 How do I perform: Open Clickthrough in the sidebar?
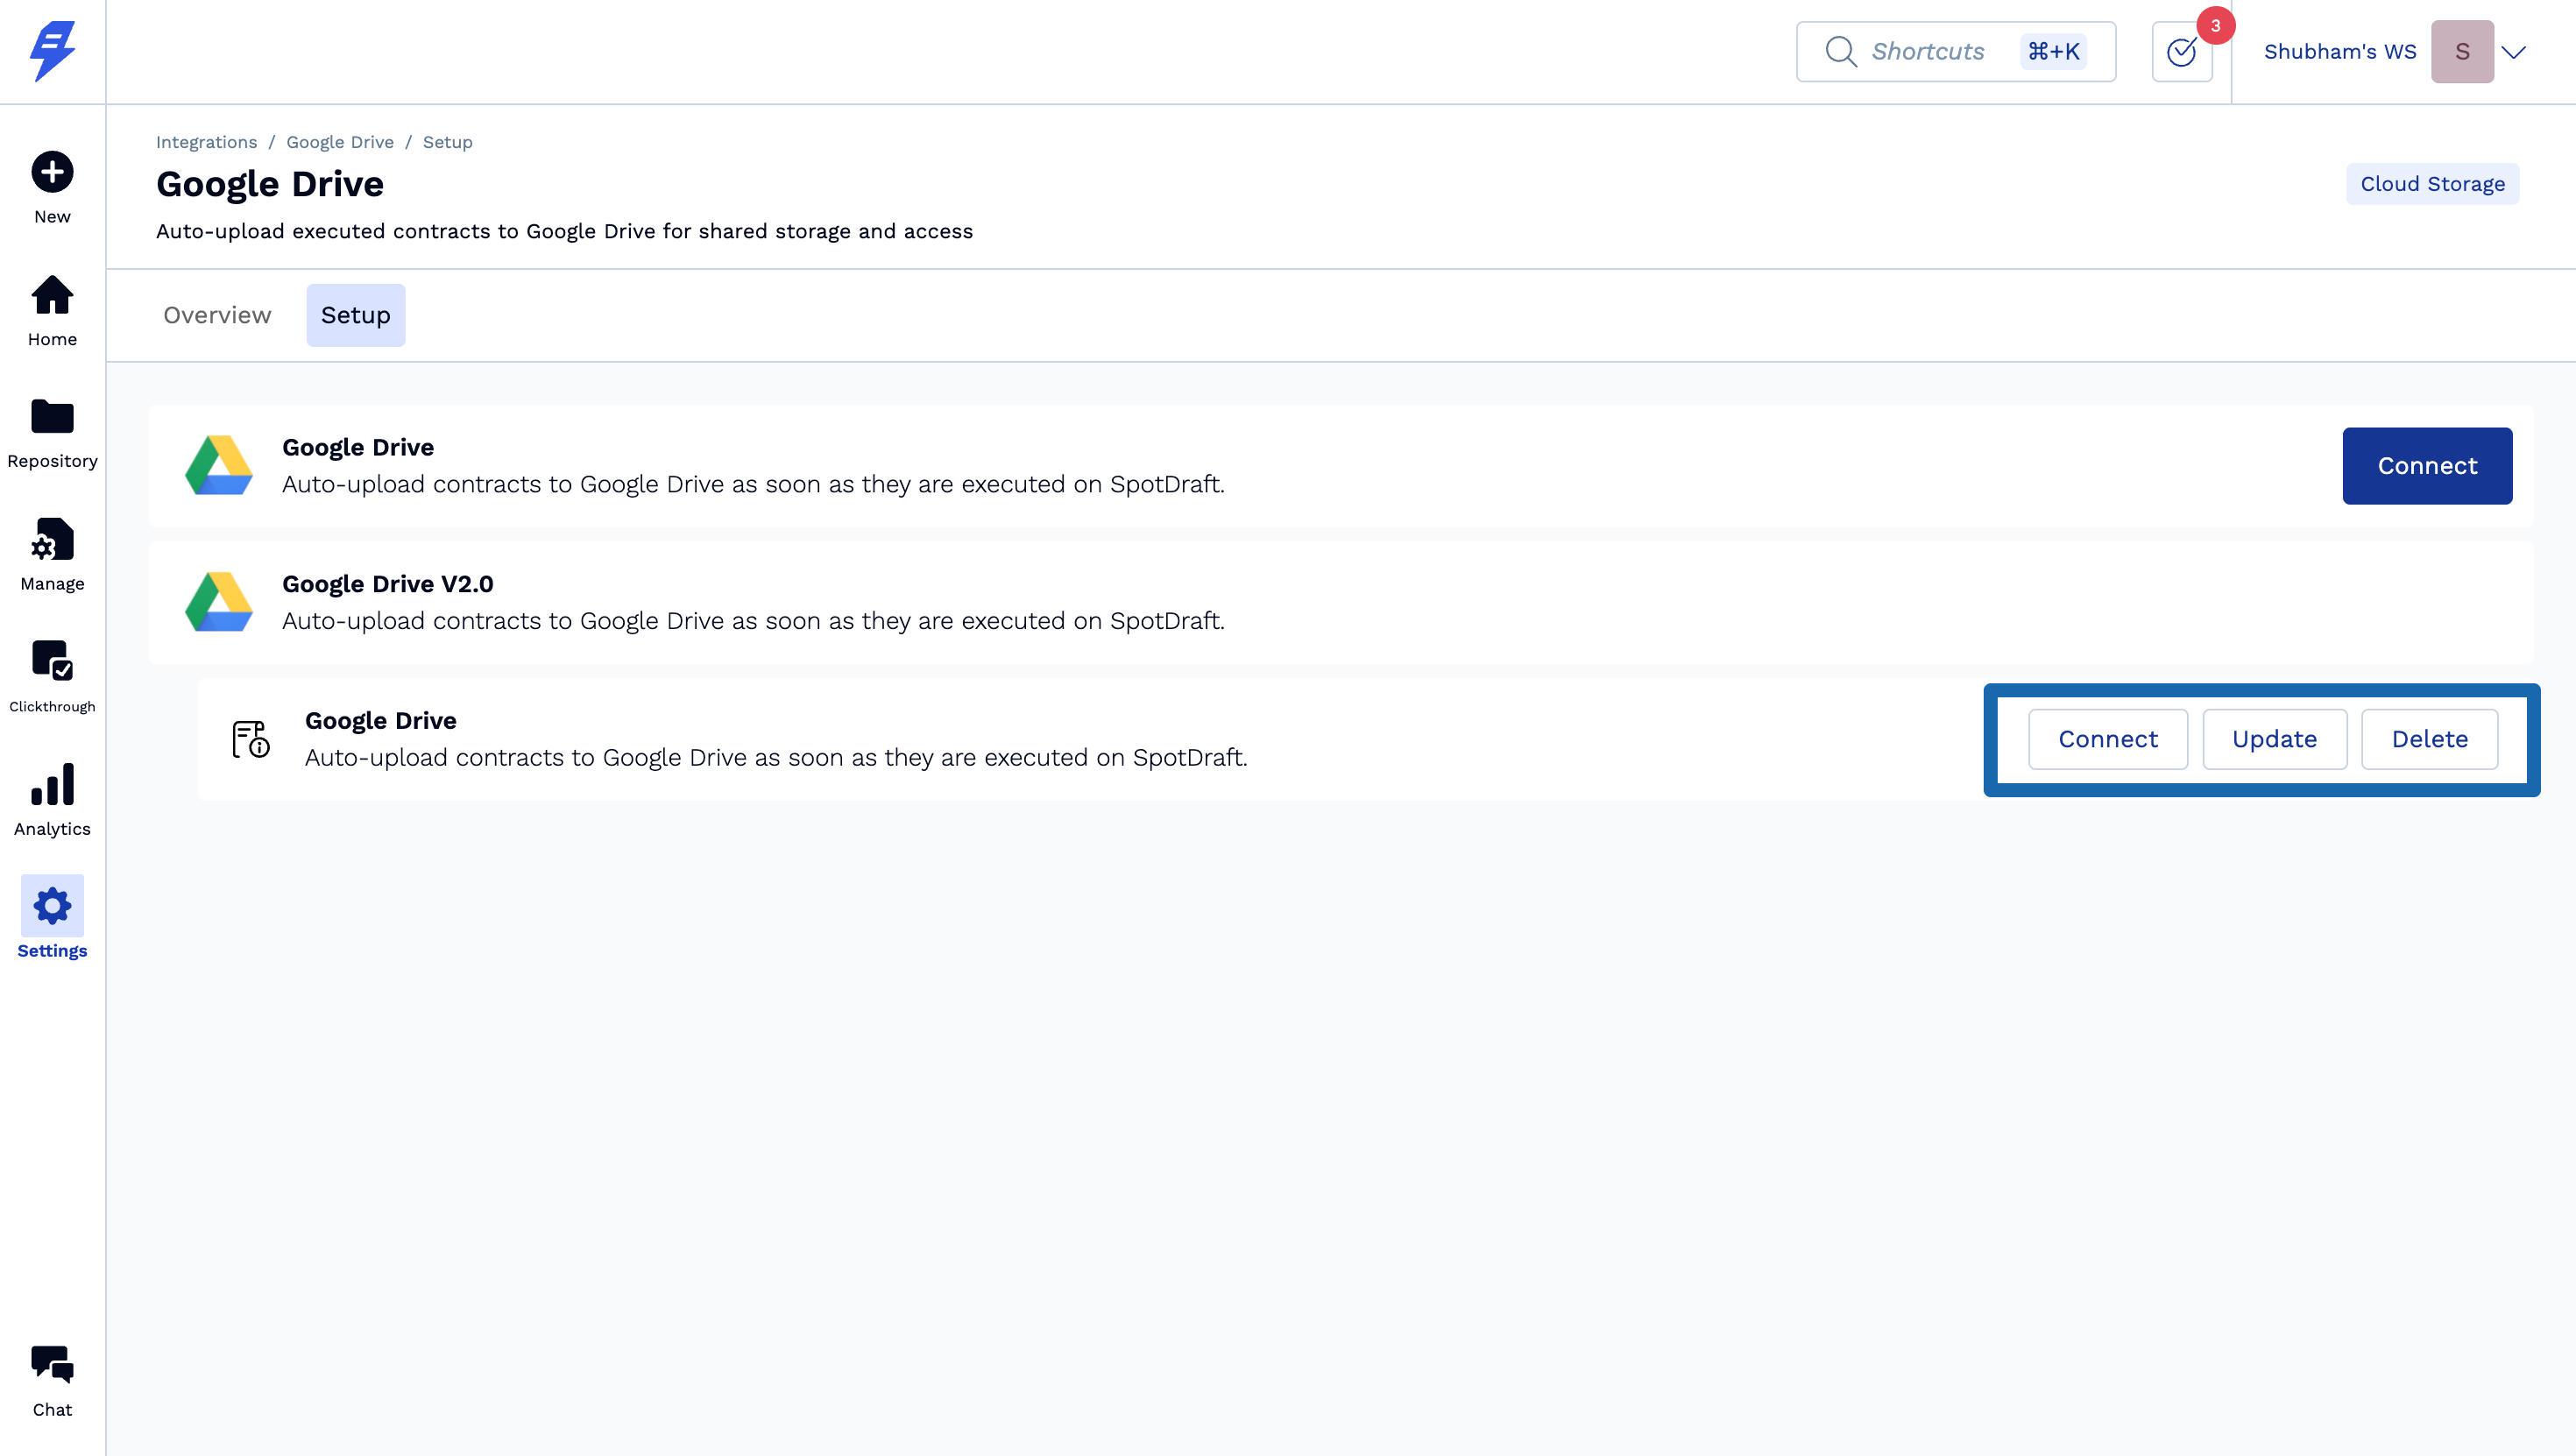point(52,661)
